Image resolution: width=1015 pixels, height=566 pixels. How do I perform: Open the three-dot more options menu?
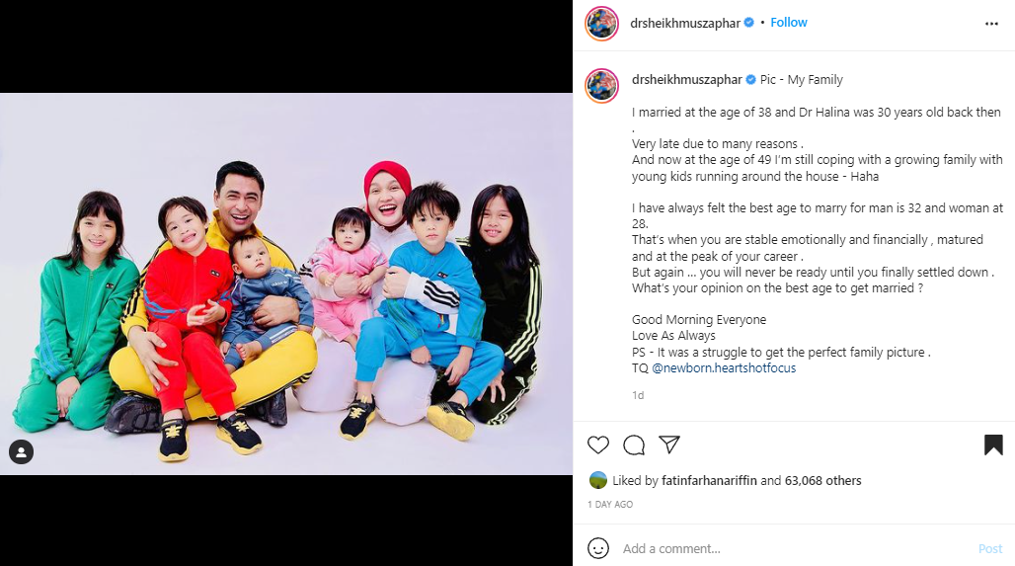991,24
